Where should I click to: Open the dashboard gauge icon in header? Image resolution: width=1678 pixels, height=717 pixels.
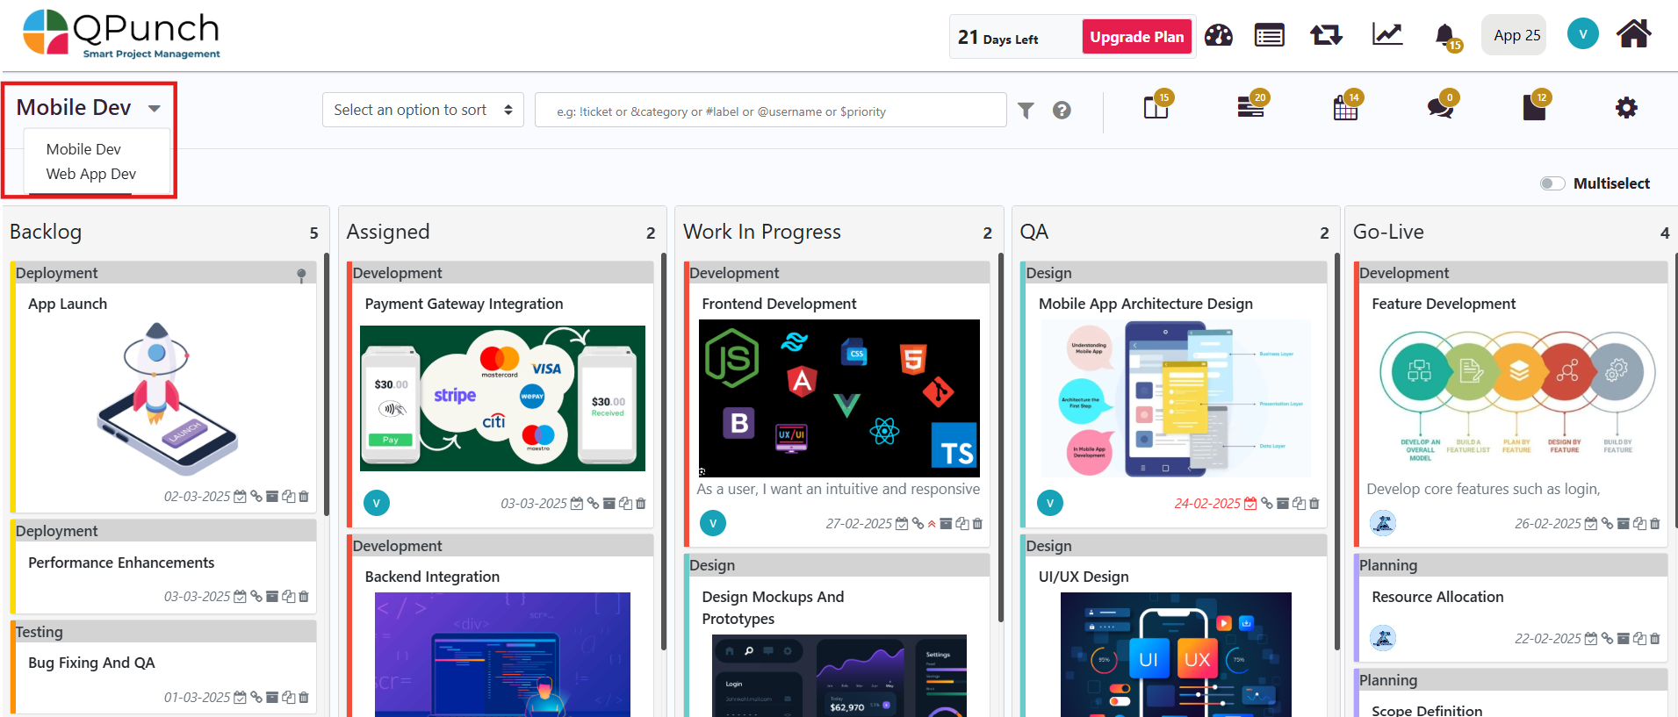(1218, 35)
